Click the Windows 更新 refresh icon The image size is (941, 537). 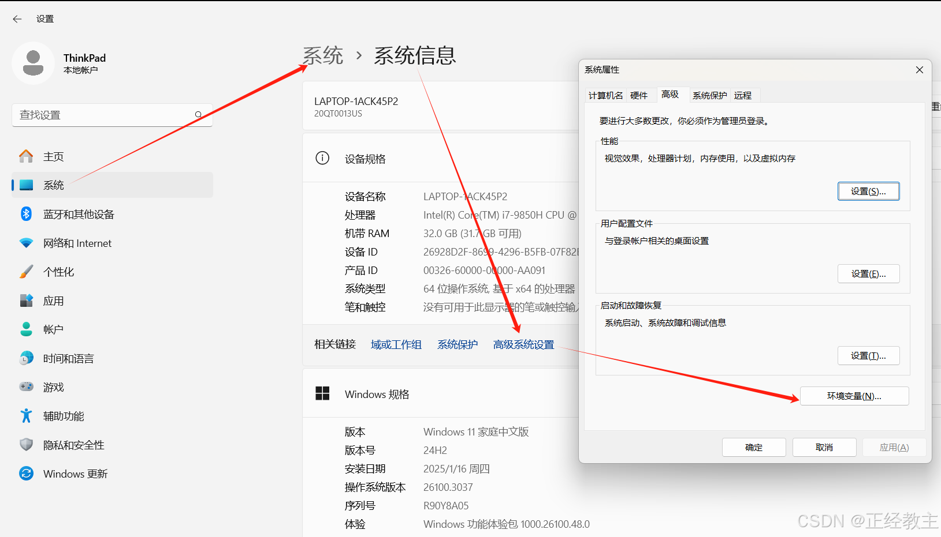pos(27,474)
